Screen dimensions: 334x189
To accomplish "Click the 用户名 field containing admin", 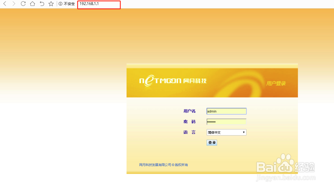I will [x=226, y=111].
